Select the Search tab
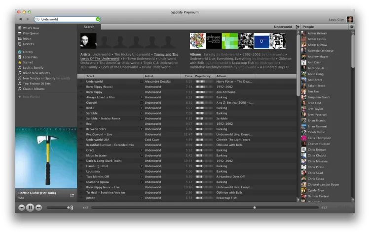The height and width of the screenshot is (234, 370). 89,27
